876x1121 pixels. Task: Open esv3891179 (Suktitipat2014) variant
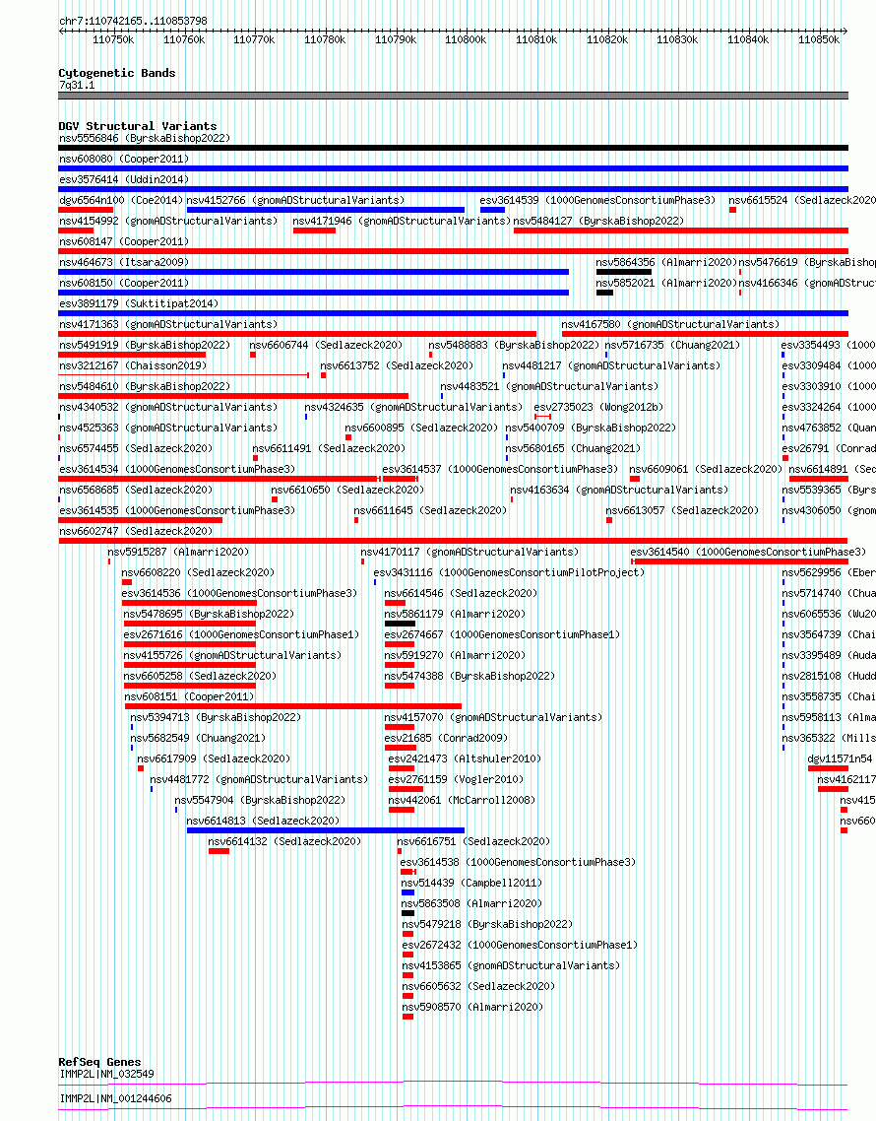tap(139, 303)
